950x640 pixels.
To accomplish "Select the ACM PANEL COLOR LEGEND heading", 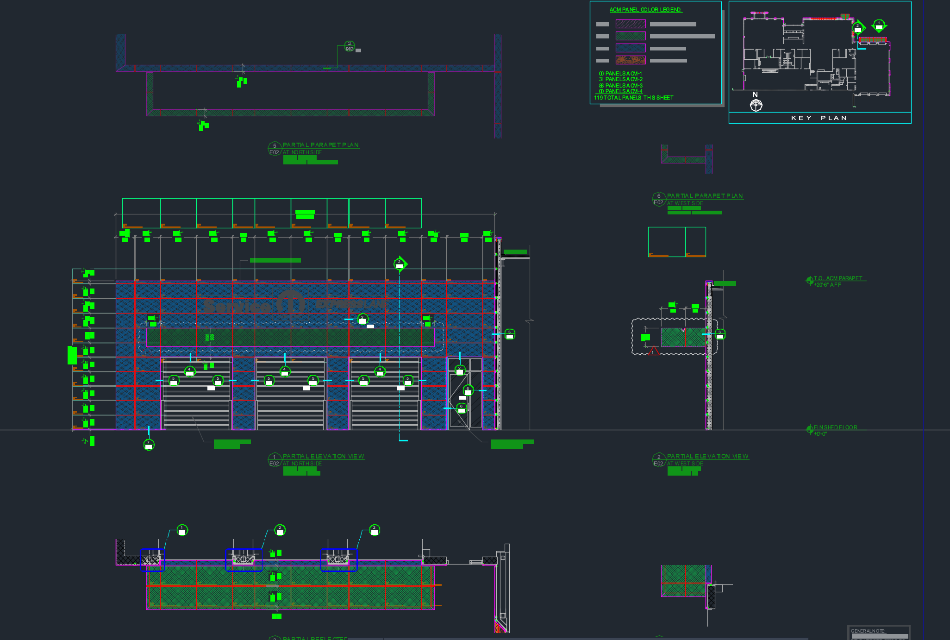I will (x=645, y=10).
